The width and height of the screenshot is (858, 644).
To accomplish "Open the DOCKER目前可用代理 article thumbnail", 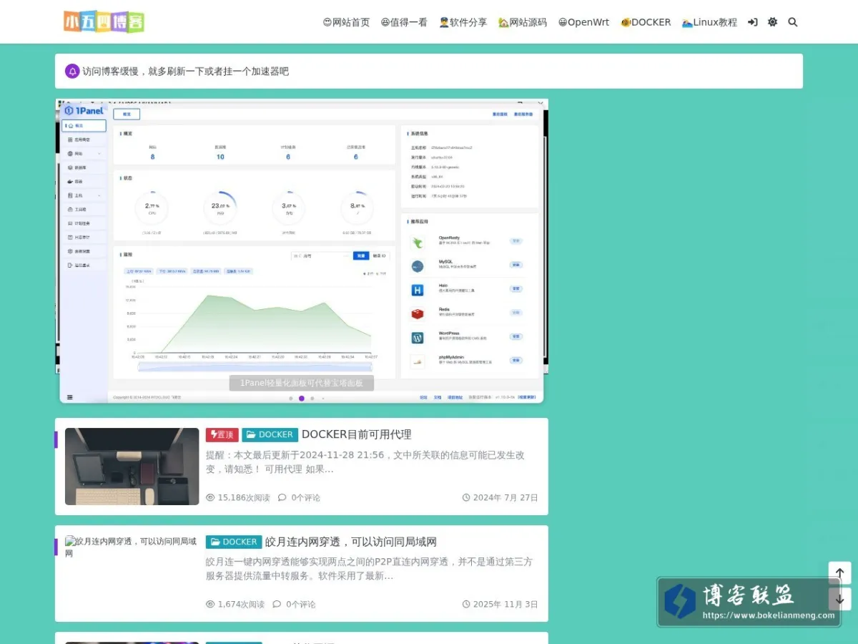I will coord(132,467).
